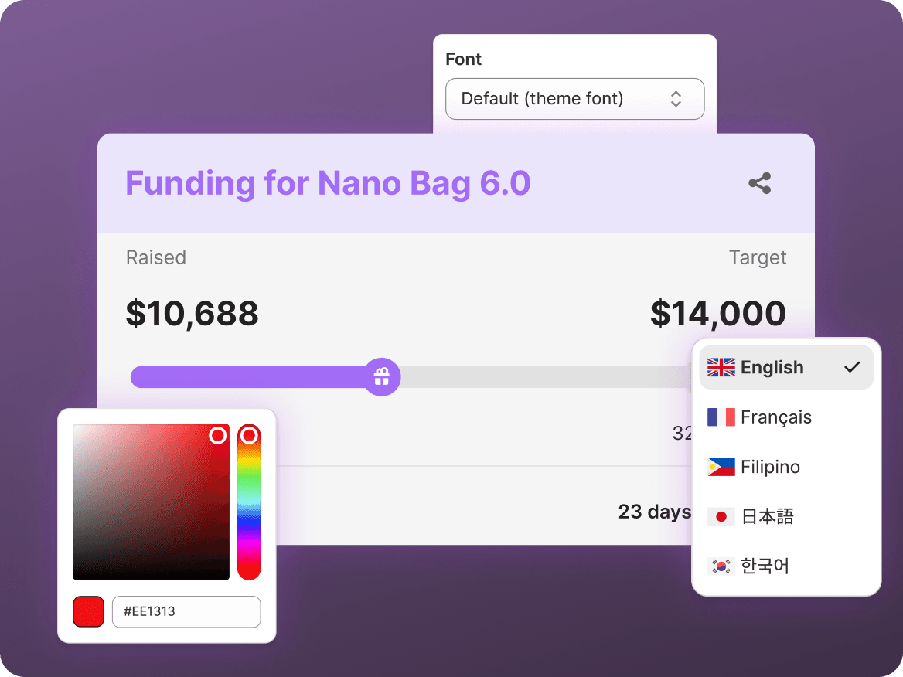Click the UK flag icon
This screenshot has height=677, width=903.
point(721,367)
